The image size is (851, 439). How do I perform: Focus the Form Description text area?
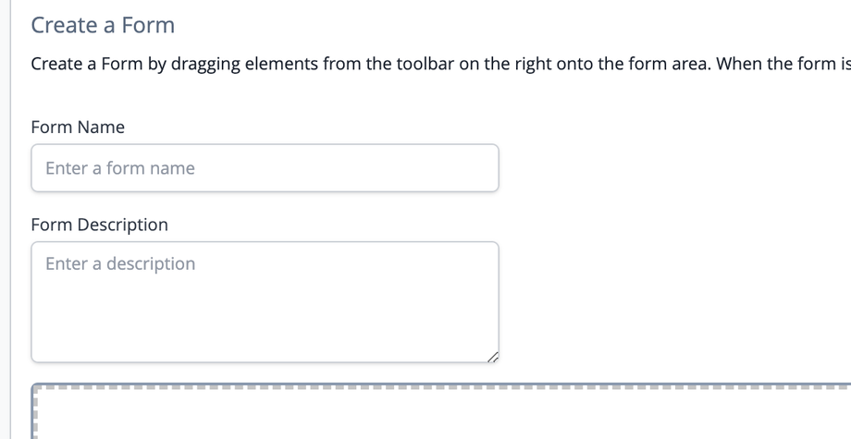(x=265, y=301)
